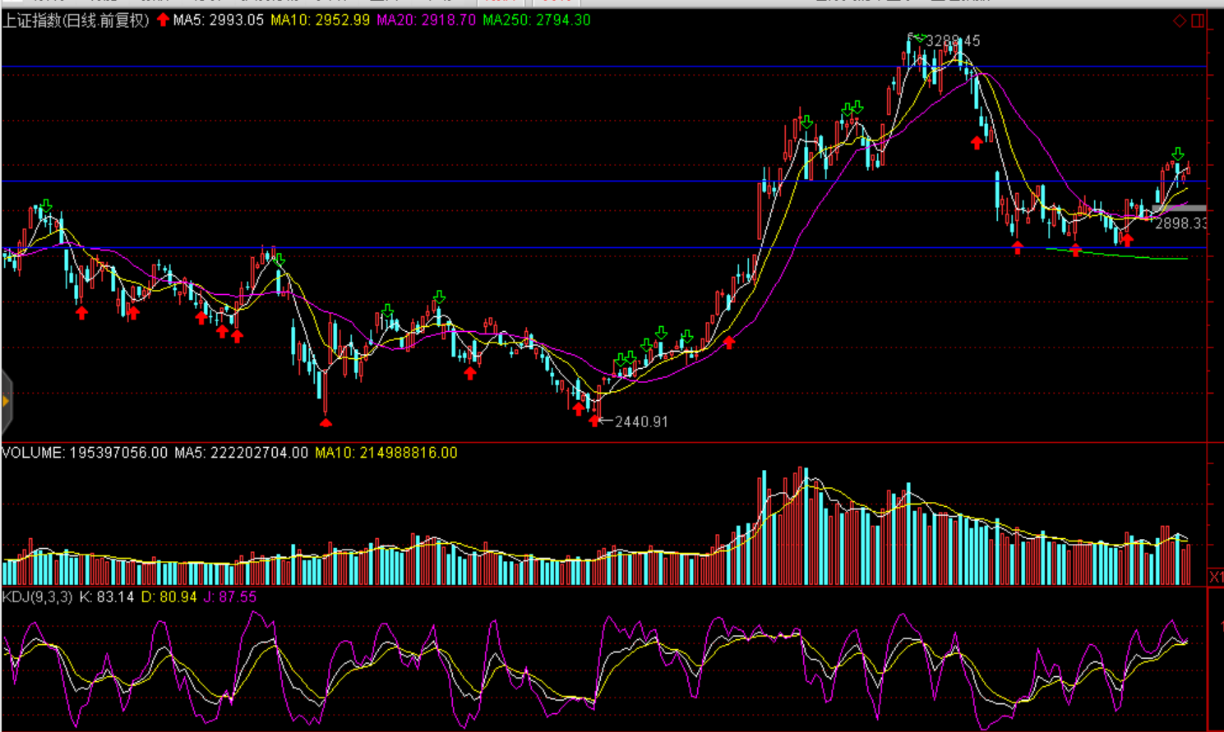Viewport: 1224px width, 732px height.
Task: Click the 3288.45 high price label
Action: (x=953, y=41)
